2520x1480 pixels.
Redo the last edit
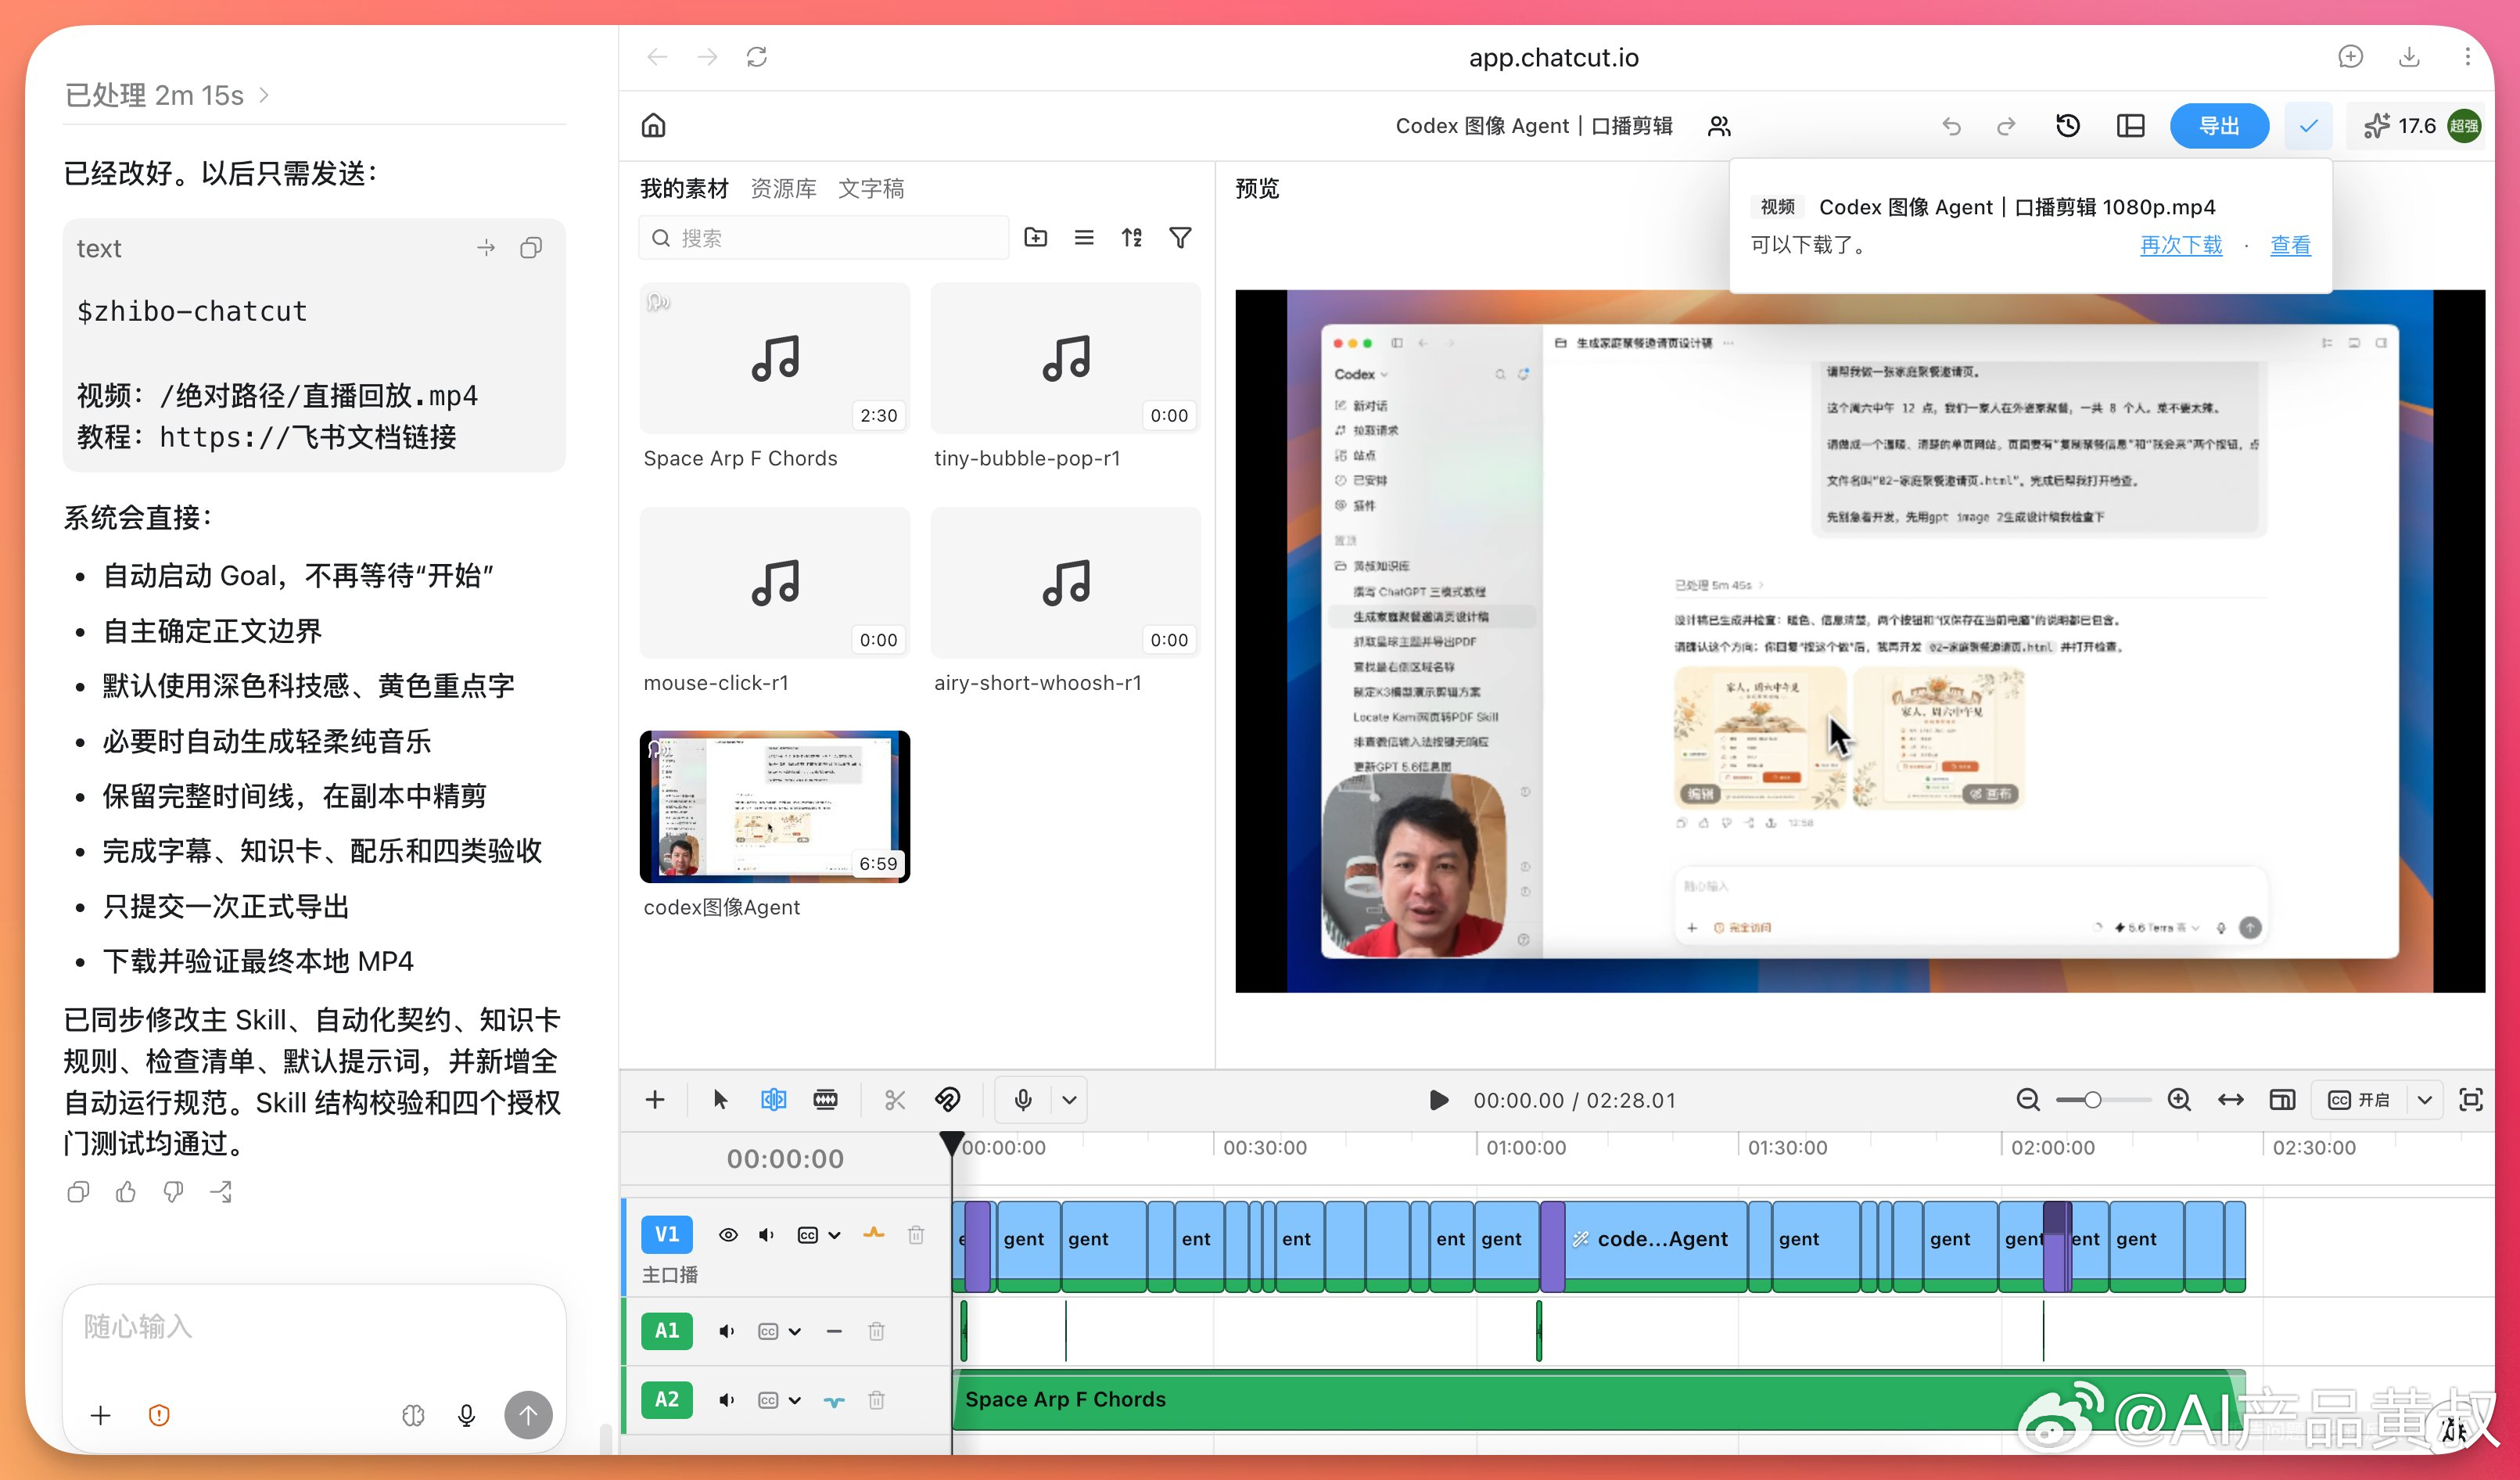click(2006, 126)
